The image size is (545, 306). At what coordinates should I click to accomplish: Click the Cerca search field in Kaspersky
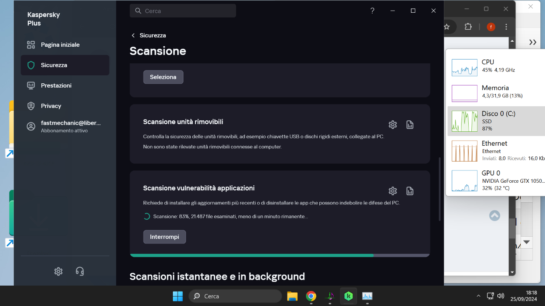(x=183, y=11)
